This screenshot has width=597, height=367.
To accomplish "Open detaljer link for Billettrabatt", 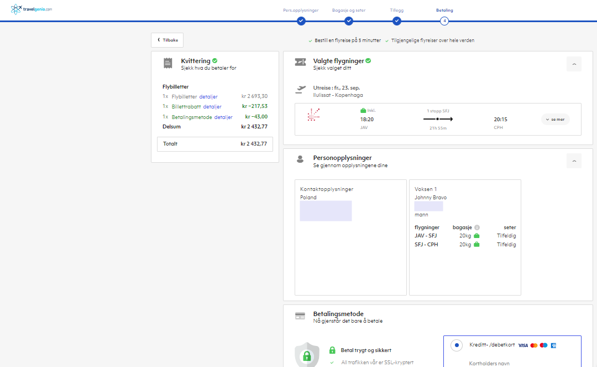I will point(212,107).
